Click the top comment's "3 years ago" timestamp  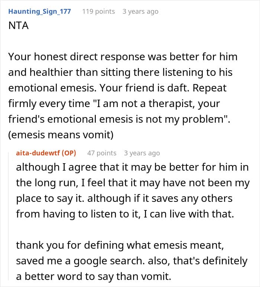pyautogui.click(x=140, y=12)
